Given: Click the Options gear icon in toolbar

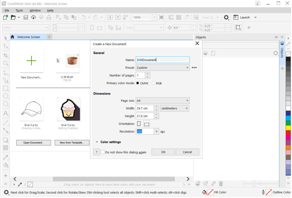Looking at the screenshot, I should tap(226, 17).
